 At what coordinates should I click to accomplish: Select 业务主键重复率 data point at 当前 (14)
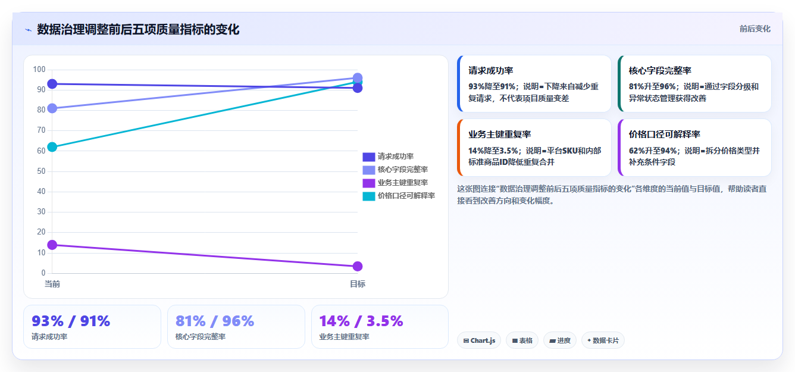click(x=52, y=245)
